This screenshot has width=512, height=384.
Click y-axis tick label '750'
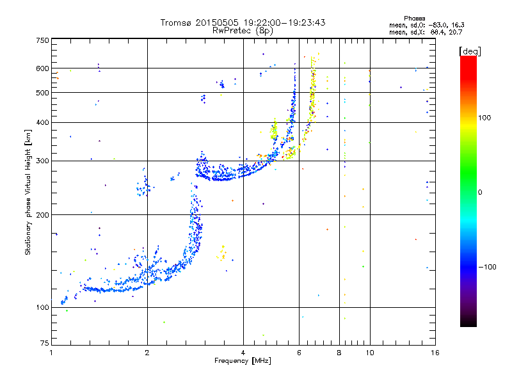click(42, 40)
